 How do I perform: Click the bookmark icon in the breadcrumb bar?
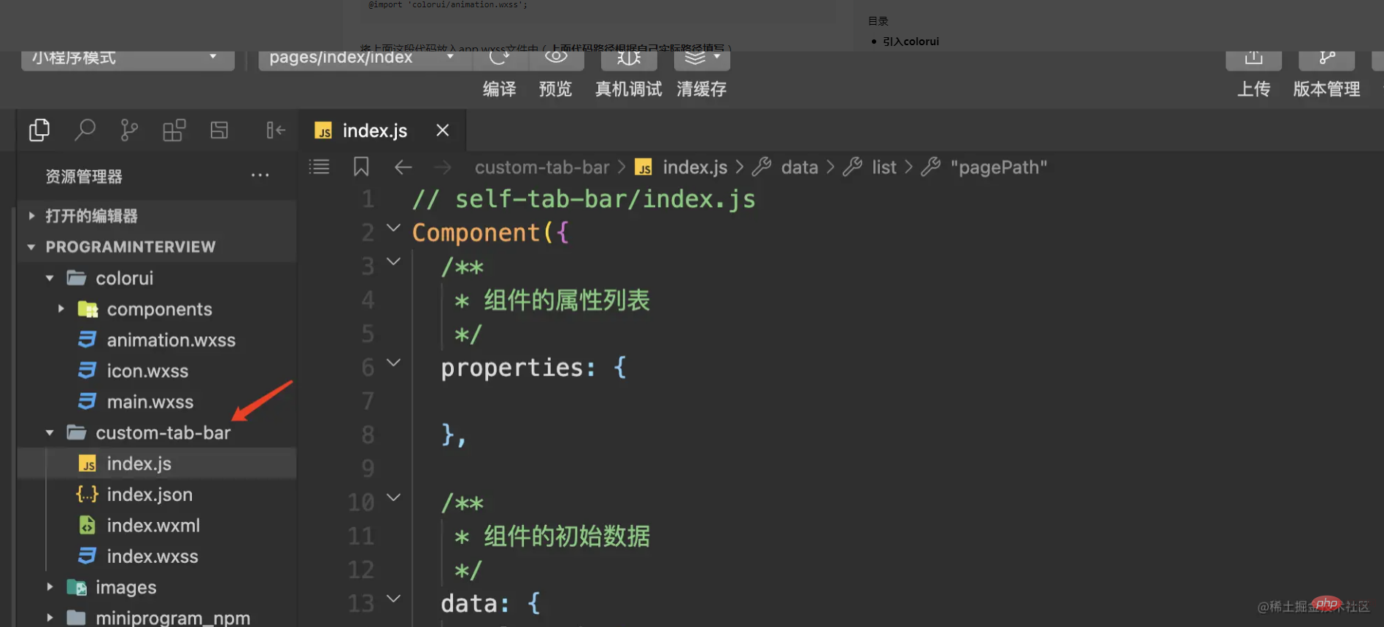click(x=361, y=167)
